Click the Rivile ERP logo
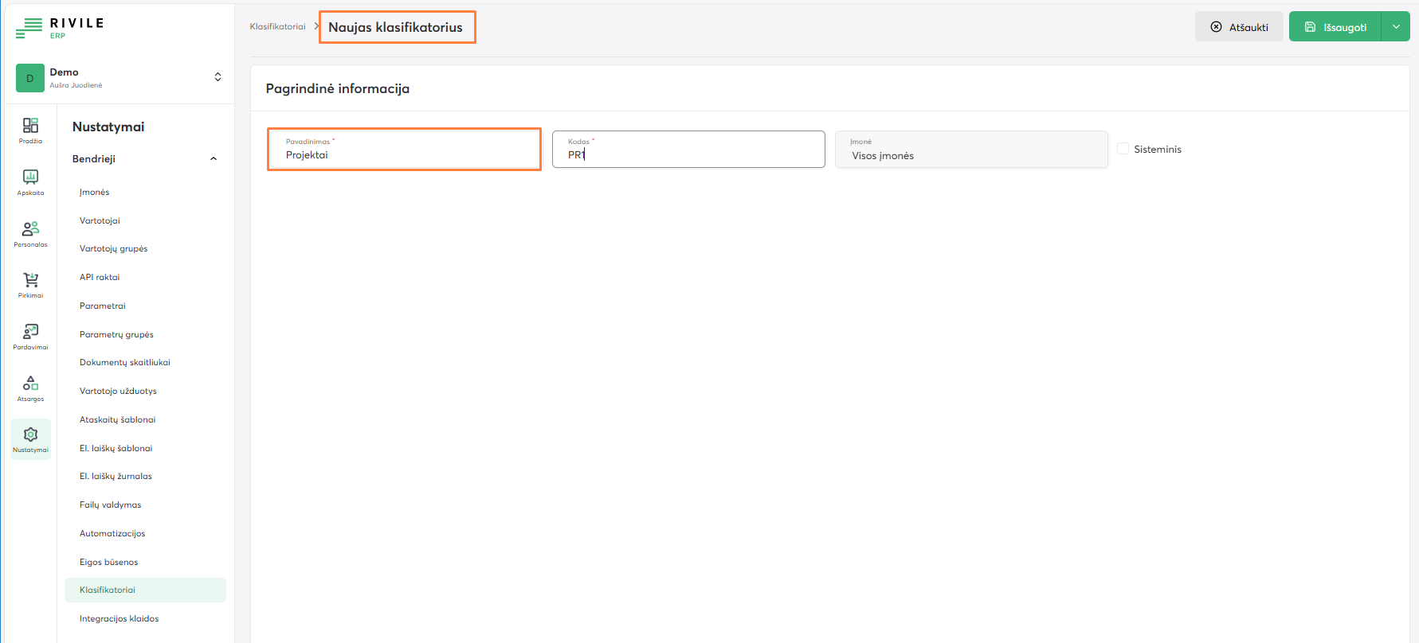The width and height of the screenshot is (1419, 643). coord(61,28)
